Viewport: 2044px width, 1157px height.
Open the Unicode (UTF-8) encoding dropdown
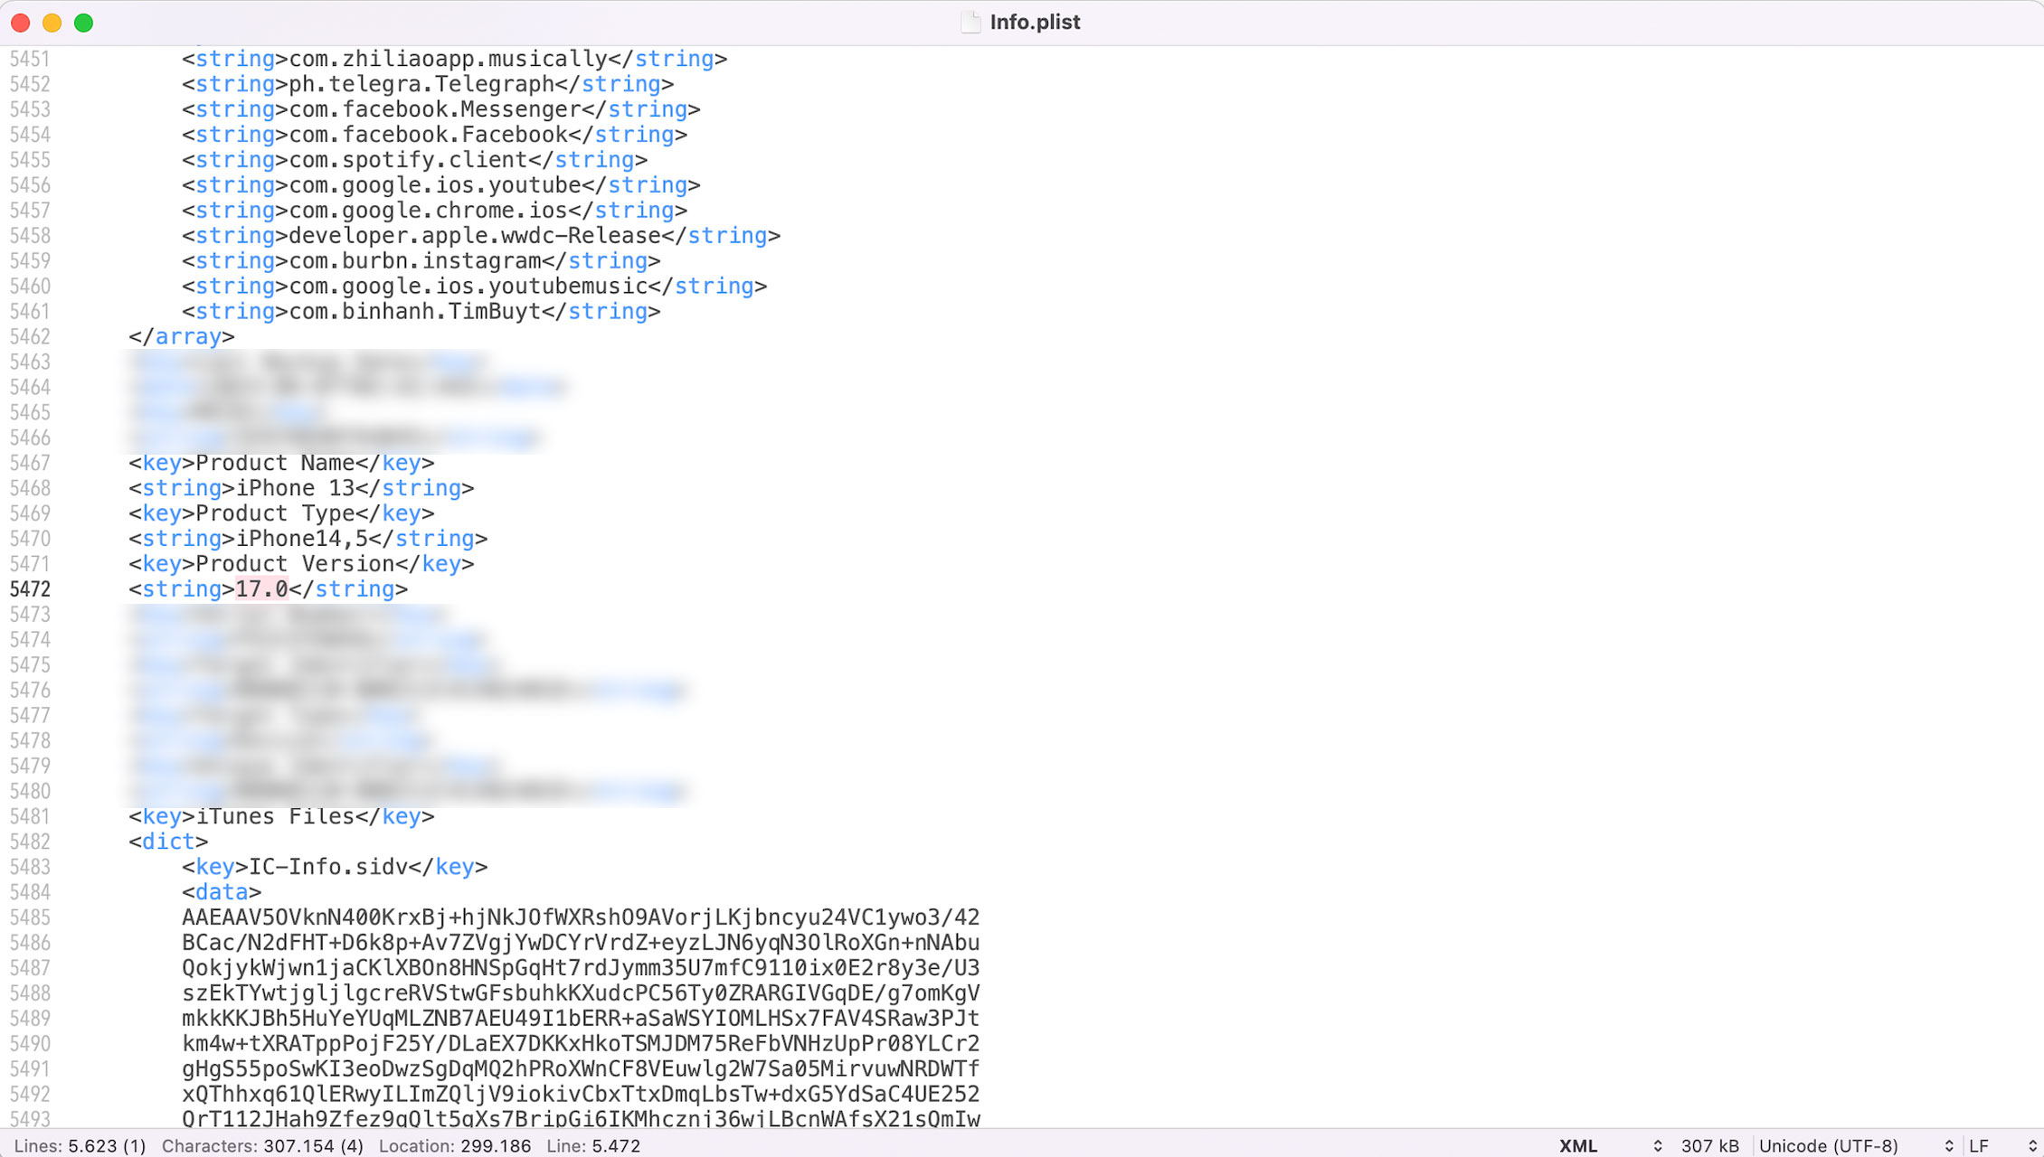click(x=1857, y=1145)
